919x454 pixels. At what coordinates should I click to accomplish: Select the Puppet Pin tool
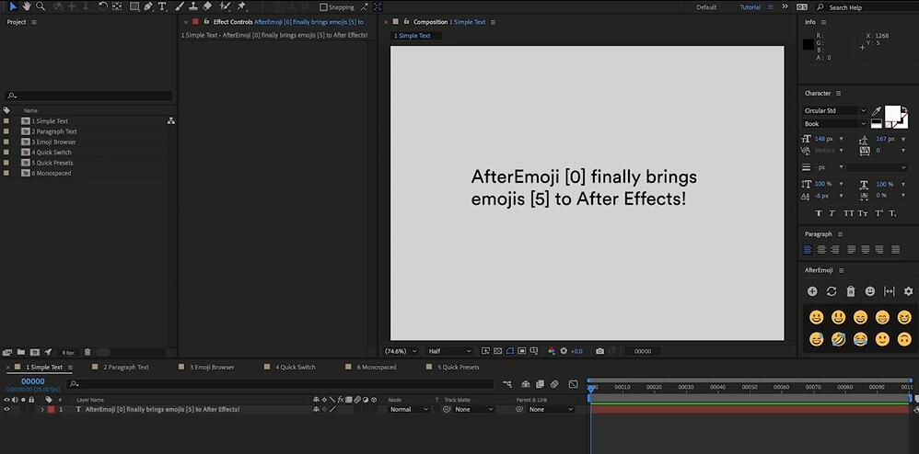point(241,6)
